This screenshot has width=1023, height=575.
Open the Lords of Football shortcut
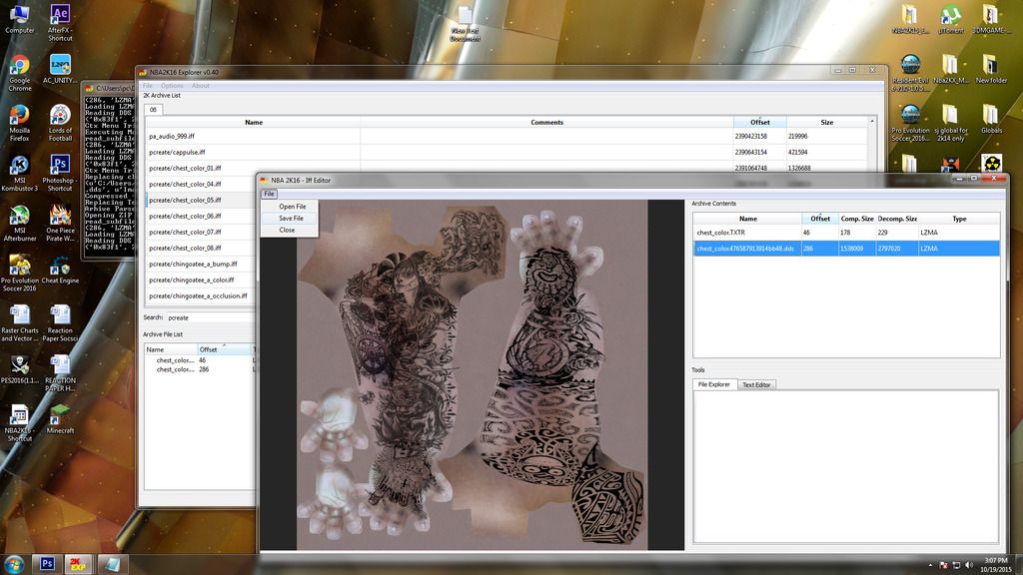click(60, 123)
